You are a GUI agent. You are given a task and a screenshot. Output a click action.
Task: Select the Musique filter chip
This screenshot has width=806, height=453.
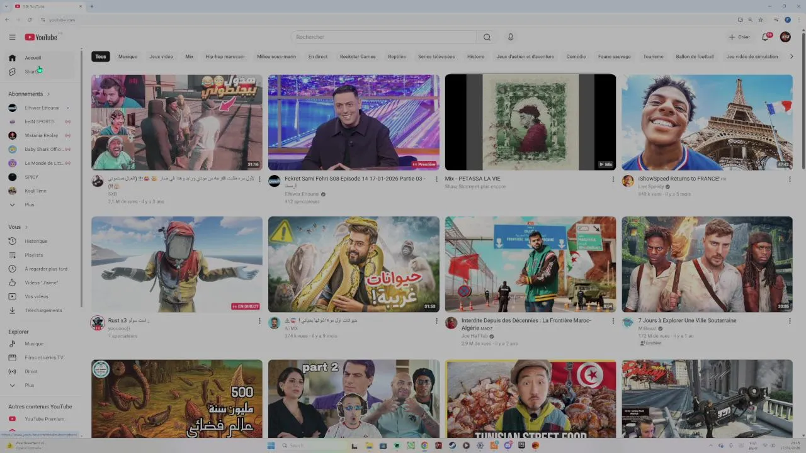pyautogui.click(x=128, y=57)
